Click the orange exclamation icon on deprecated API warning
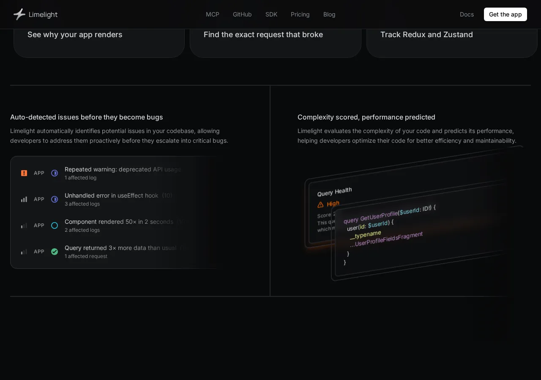Image resolution: width=541 pixels, height=380 pixels. pos(24,173)
